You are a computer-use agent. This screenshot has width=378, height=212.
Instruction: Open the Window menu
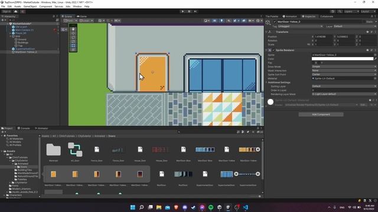pos(77,6)
